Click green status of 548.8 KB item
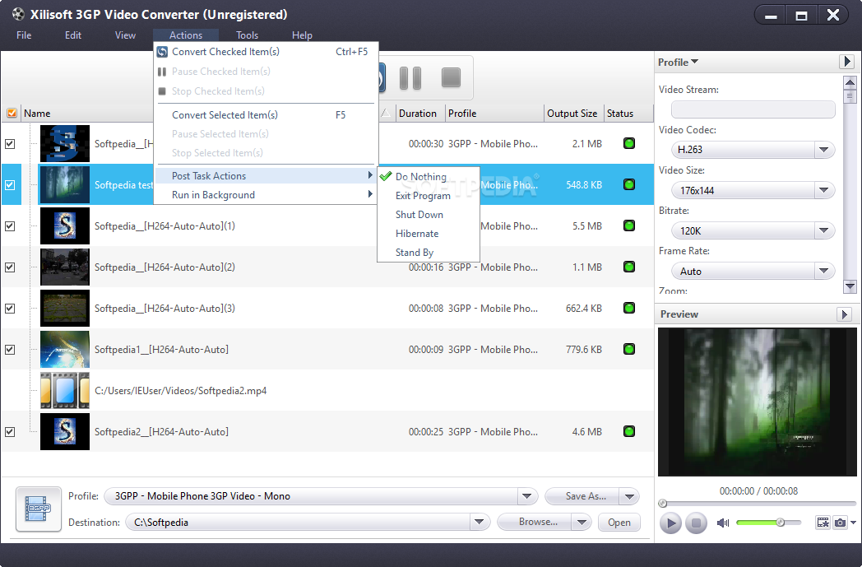 [629, 184]
